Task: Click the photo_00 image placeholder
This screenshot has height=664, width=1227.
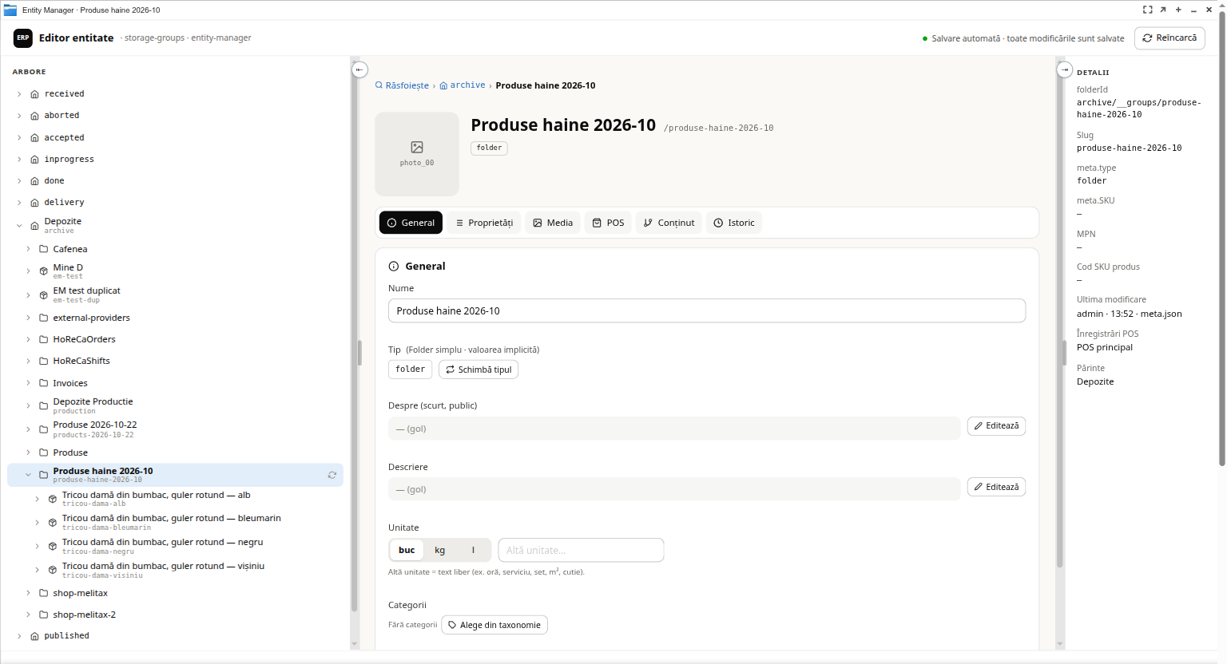Action: point(417,154)
